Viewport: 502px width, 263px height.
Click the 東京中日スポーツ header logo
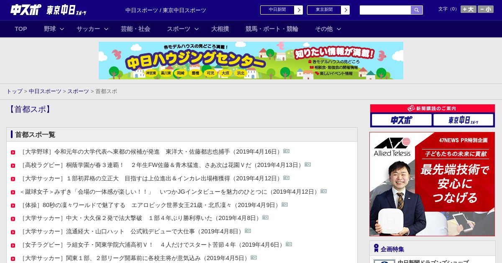coord(67,10)
